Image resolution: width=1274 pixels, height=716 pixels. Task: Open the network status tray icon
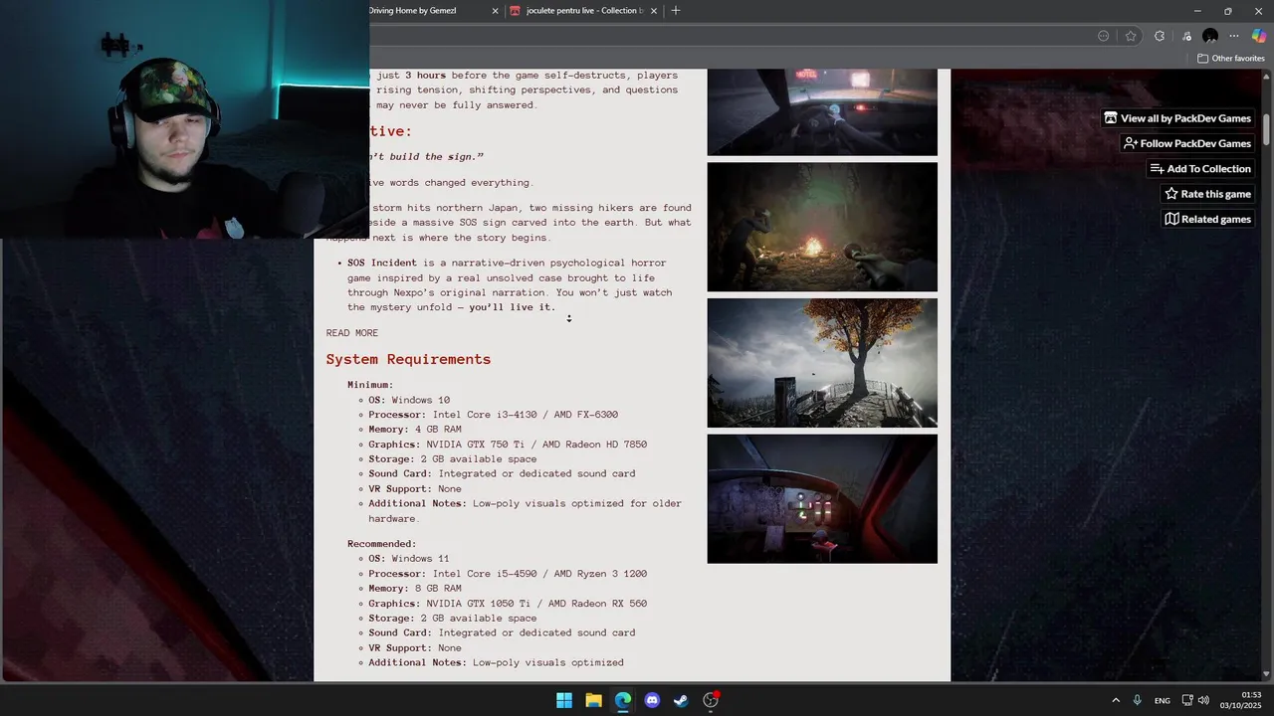pyautogui.click(x=1187, y=701)
